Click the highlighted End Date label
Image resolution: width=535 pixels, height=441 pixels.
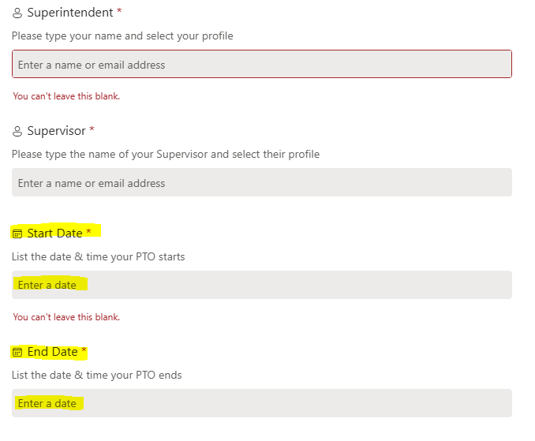pyautogui.click(x=53, y=352)
